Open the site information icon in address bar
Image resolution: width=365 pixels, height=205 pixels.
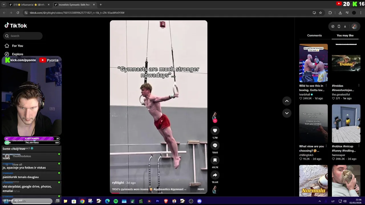[x=26, y=13]
